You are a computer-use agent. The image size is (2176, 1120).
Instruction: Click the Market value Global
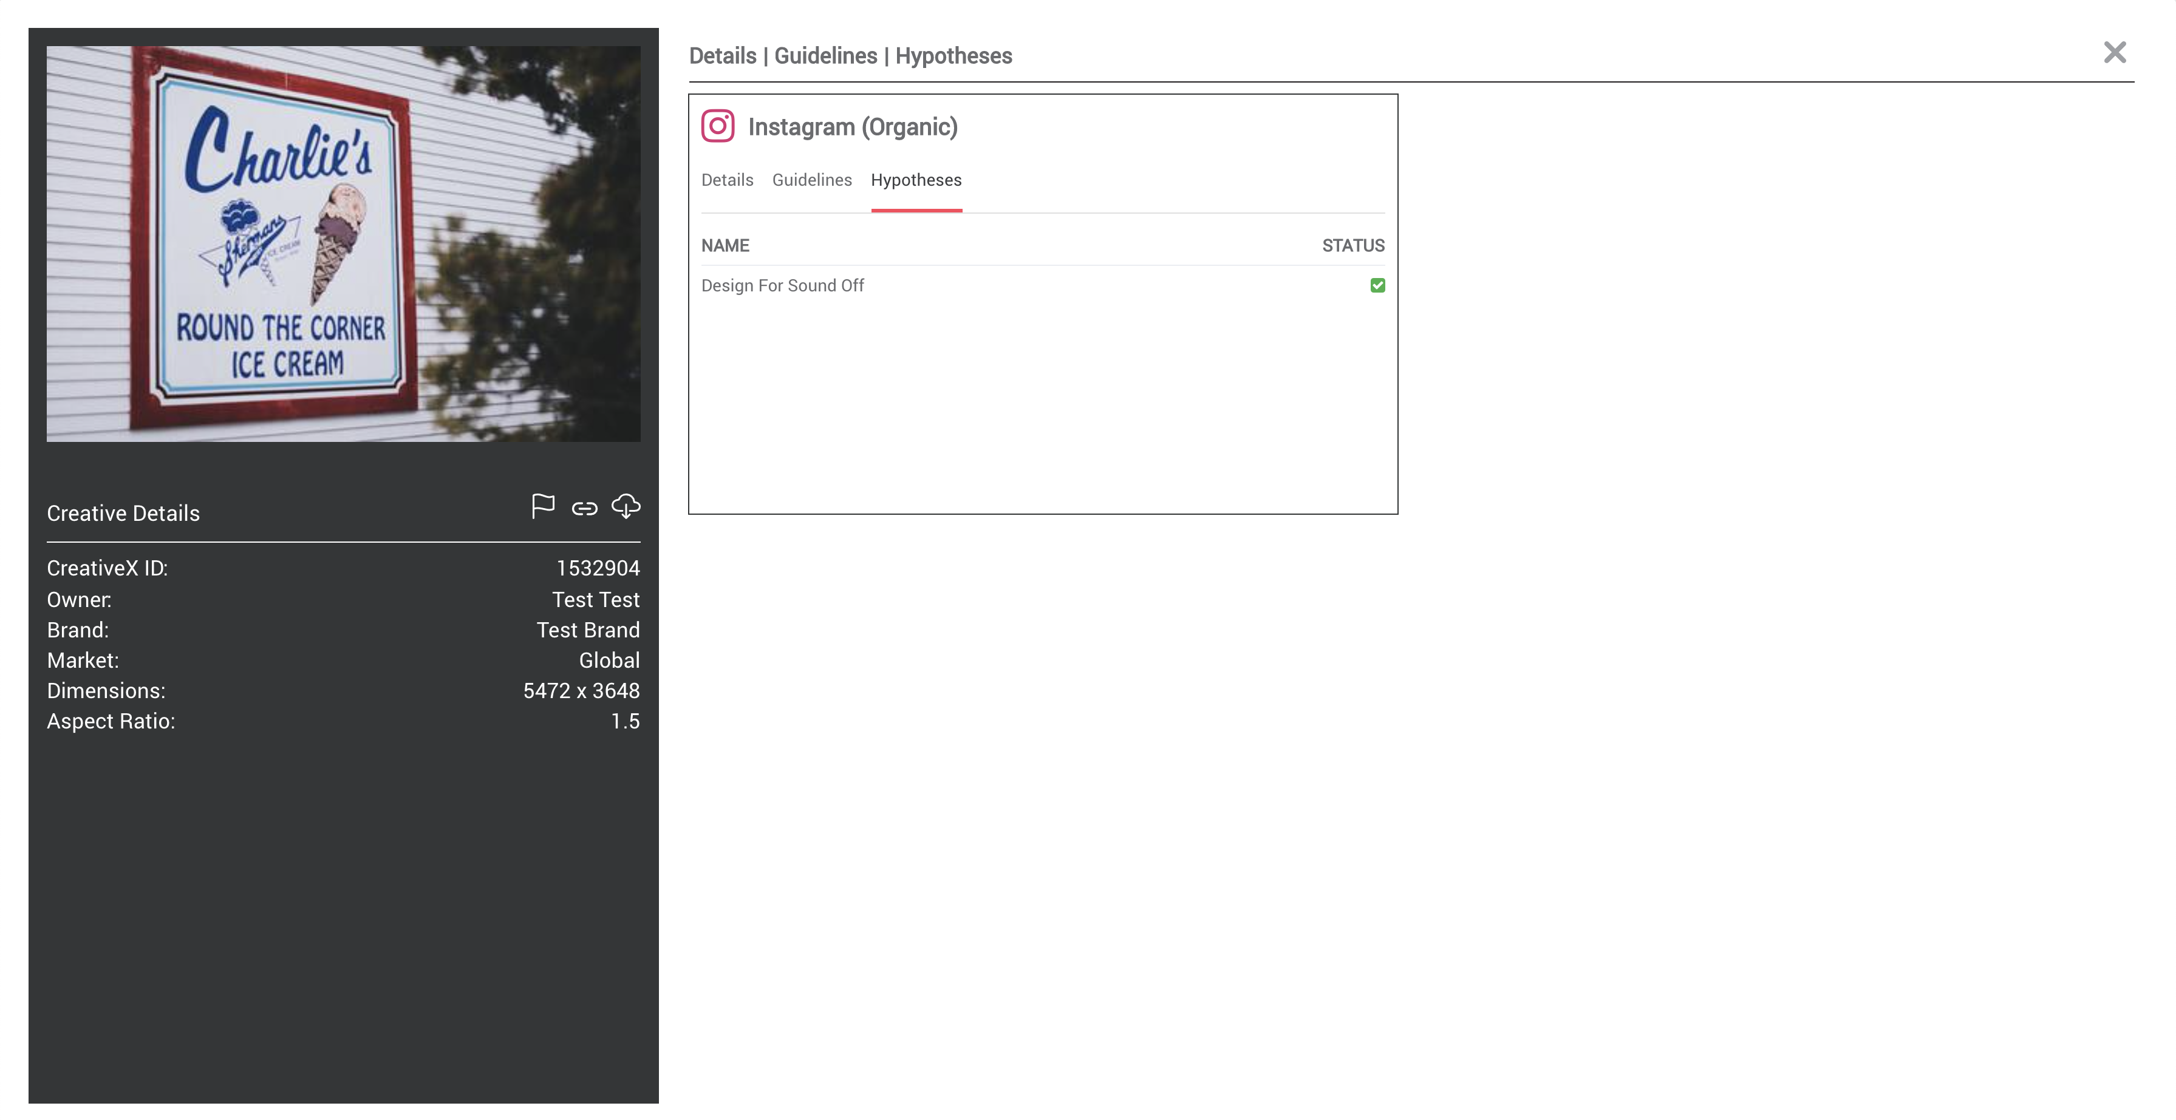click(x=609, y=660)
